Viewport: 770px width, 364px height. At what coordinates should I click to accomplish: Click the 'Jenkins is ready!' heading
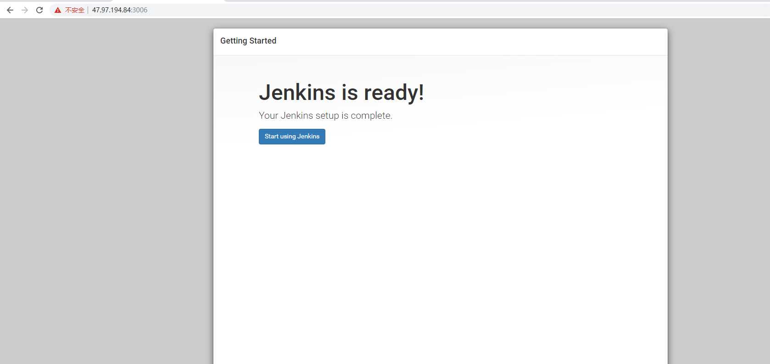(341, 93)
